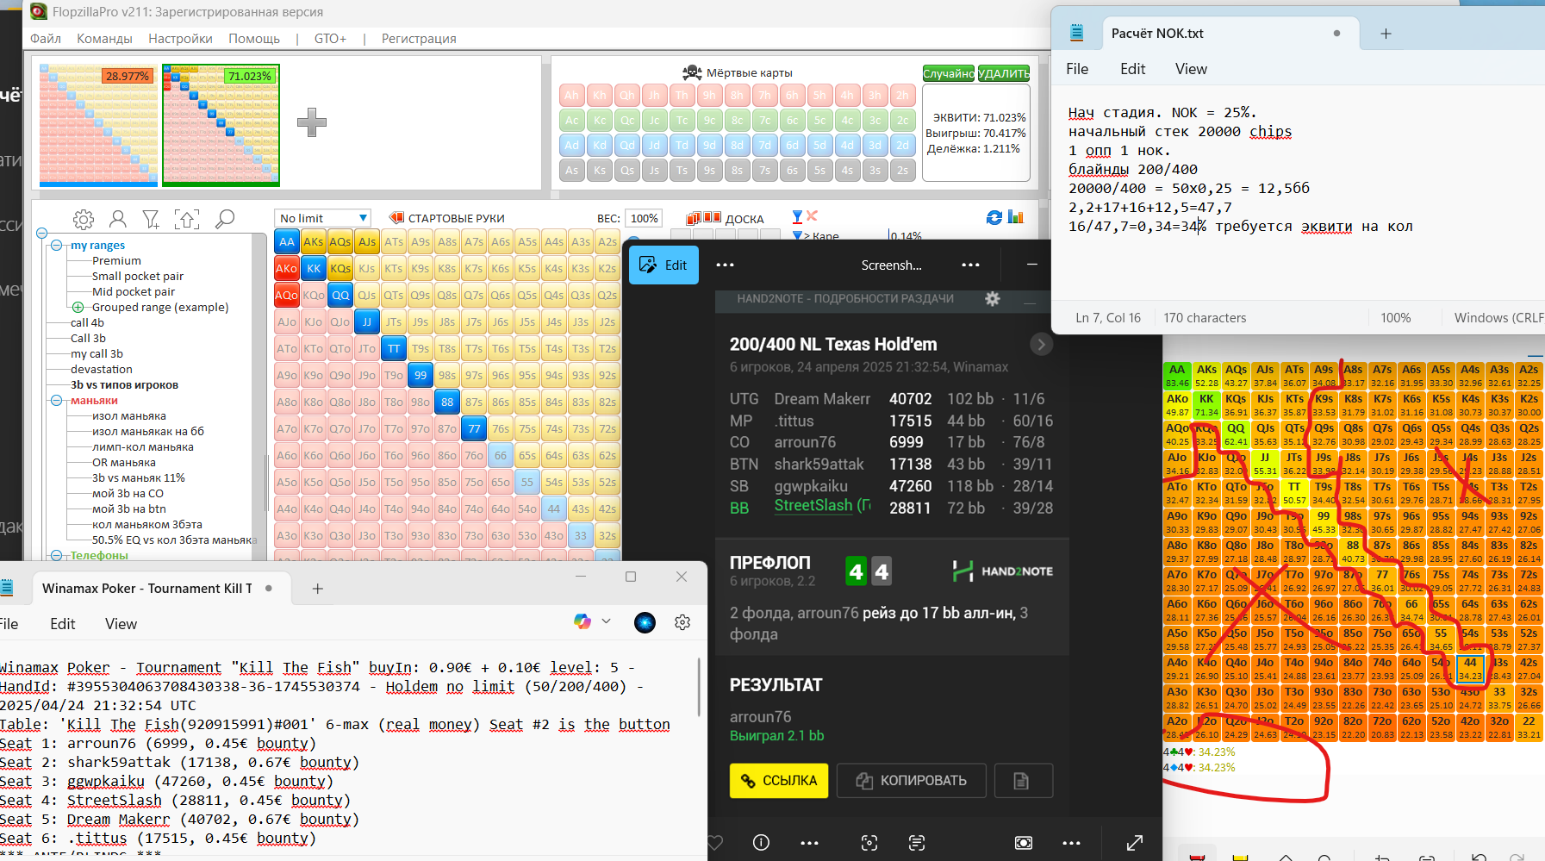This screenshot has height=861, width=1545.
Task: Click the round blue account icon in Winamax Notepad
Action: point(645,622)
